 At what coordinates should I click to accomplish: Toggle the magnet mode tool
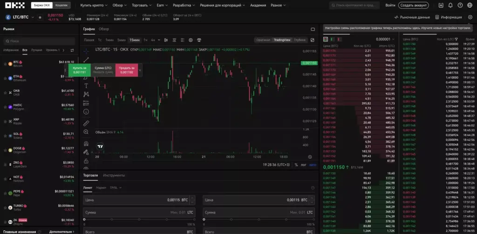pos(86,143)
